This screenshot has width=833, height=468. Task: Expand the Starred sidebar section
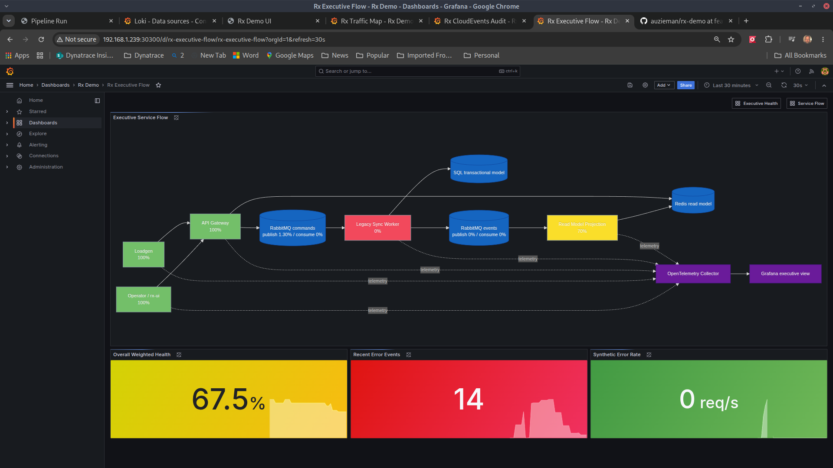(x=7, y=112)
